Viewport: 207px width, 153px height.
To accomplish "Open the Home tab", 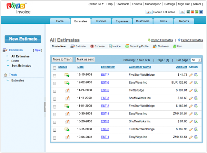I will 60,21.
